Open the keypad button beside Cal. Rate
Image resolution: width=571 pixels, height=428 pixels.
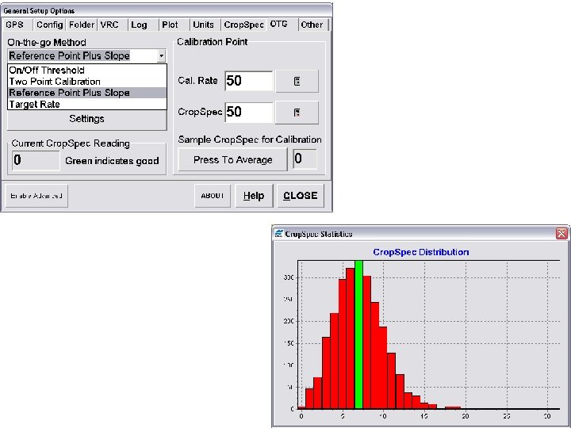pos(297,81)
